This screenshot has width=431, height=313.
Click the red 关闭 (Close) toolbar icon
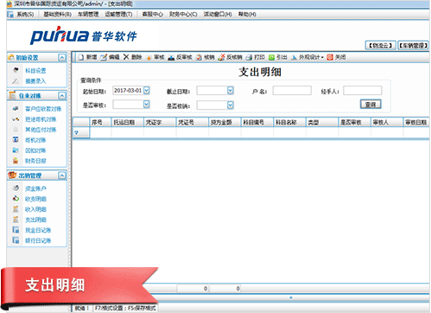click(330, 57)
